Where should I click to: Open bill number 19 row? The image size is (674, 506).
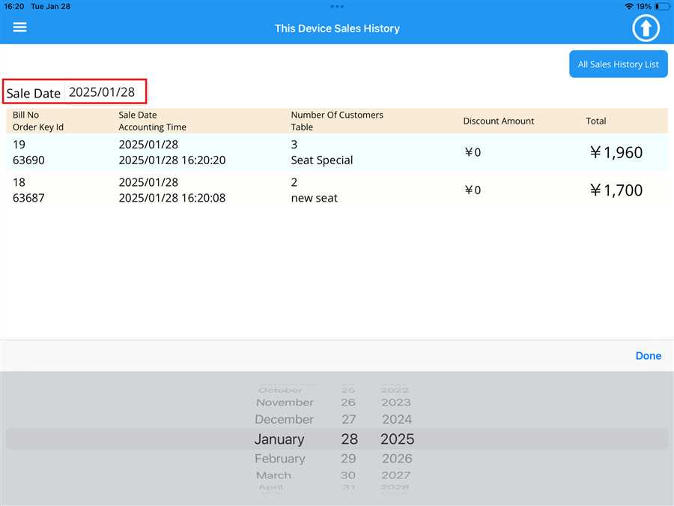coord(336,152)
